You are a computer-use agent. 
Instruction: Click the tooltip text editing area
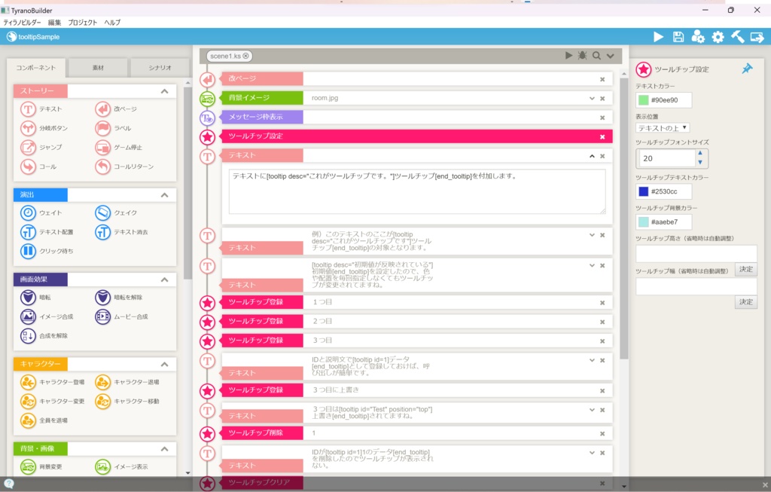coord(417,192)
